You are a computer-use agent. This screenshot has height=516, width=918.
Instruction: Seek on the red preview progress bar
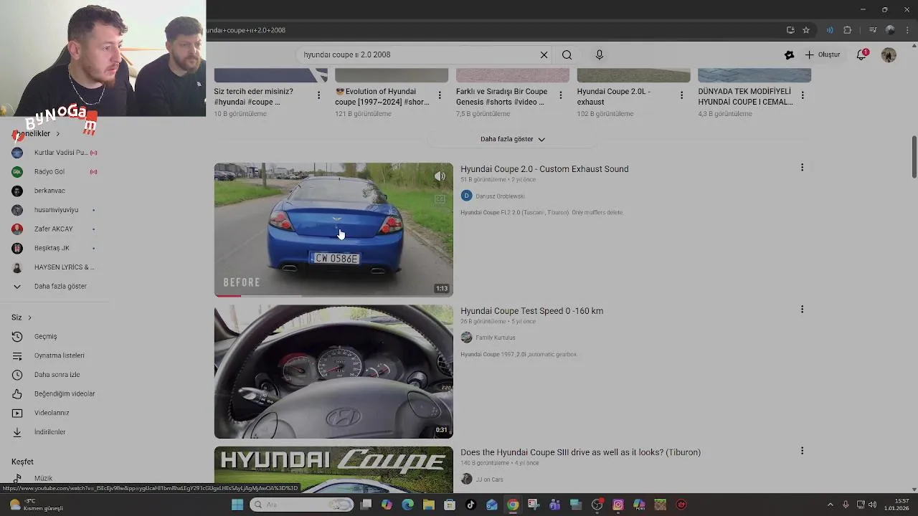pyautogui.click(x=333, y=295)
